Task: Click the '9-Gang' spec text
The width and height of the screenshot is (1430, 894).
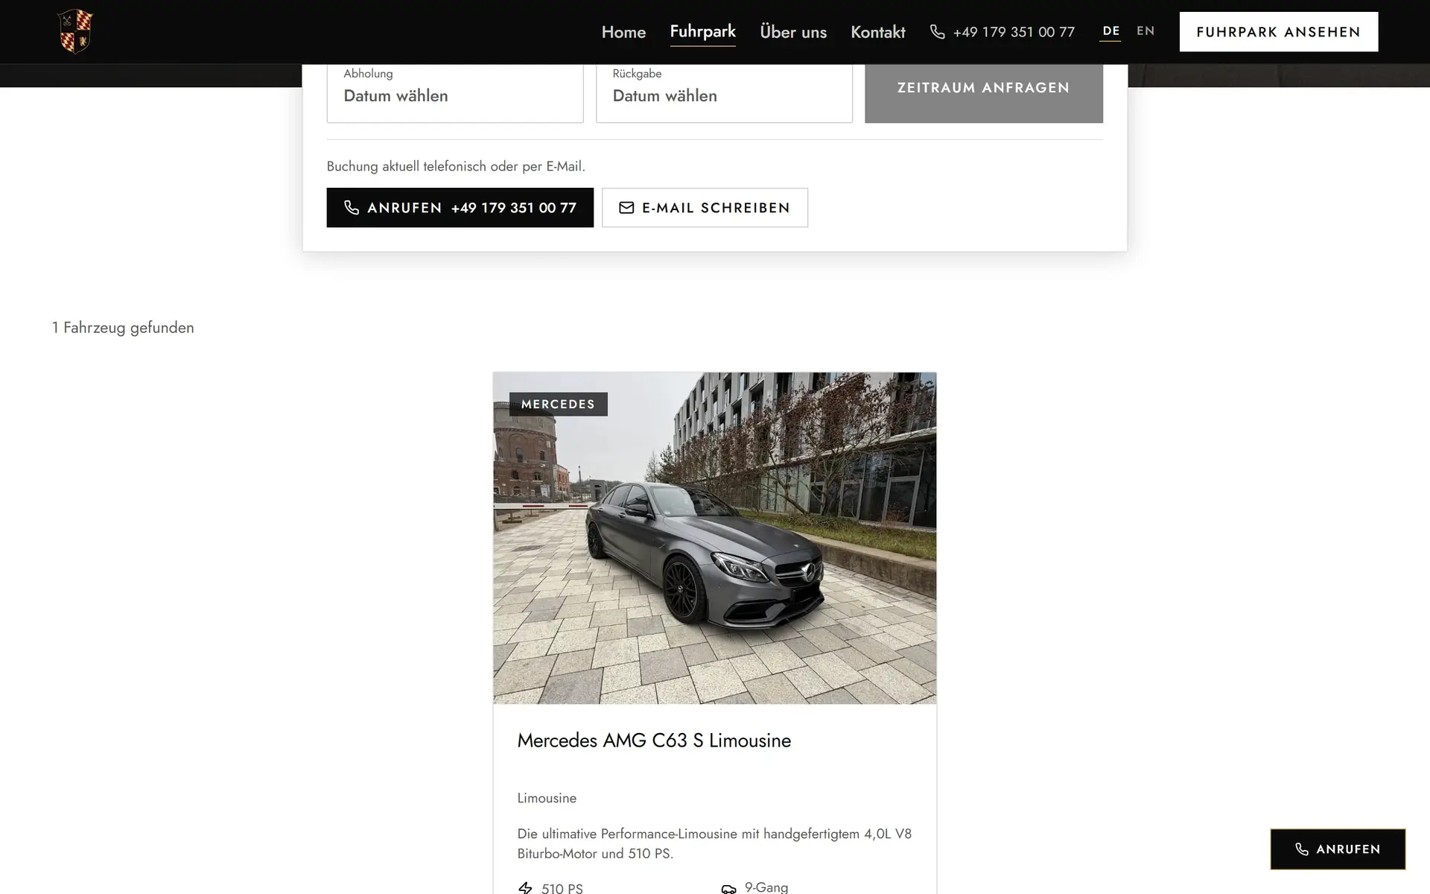Action: tap(766, 887)
